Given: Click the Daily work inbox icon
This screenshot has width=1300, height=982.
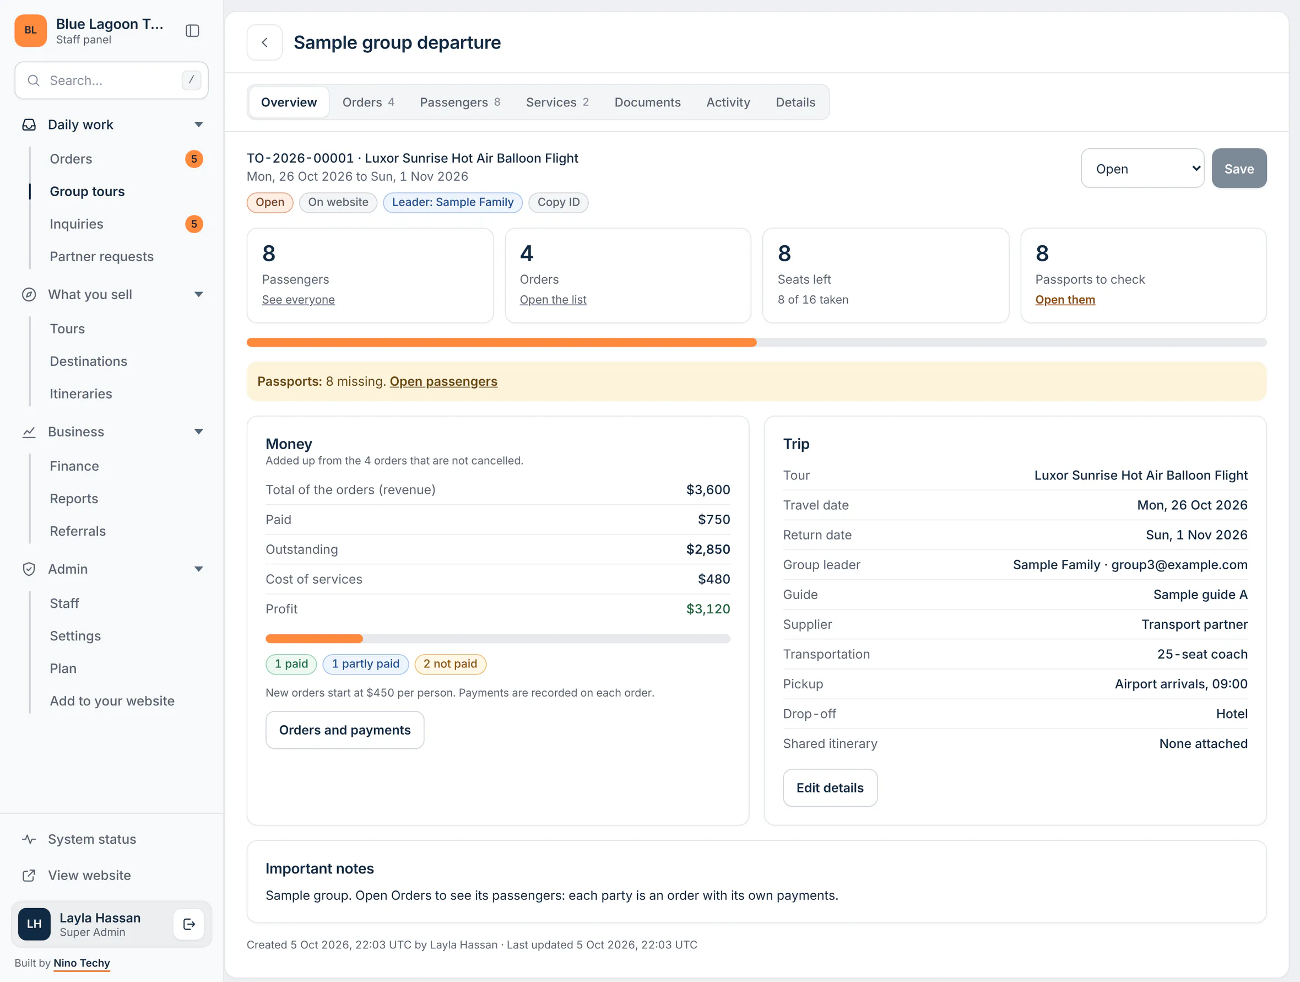Looking at the screenshot, I should 29,125.
